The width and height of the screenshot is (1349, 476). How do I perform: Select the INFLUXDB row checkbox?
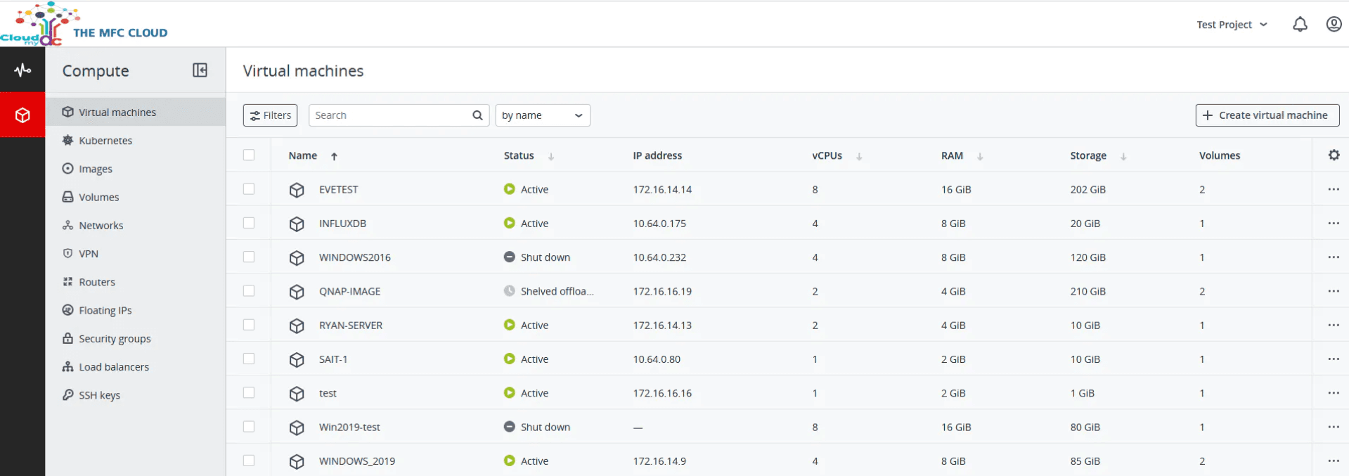pyautogui.click(x=249, y=223)
